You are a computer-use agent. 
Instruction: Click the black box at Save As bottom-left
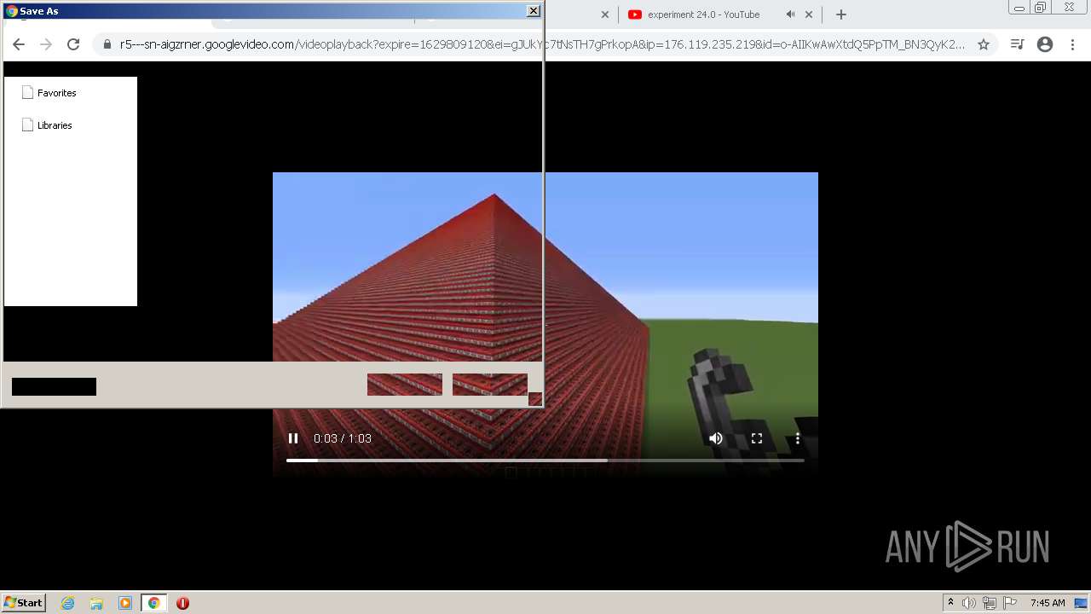pos(54,387)
